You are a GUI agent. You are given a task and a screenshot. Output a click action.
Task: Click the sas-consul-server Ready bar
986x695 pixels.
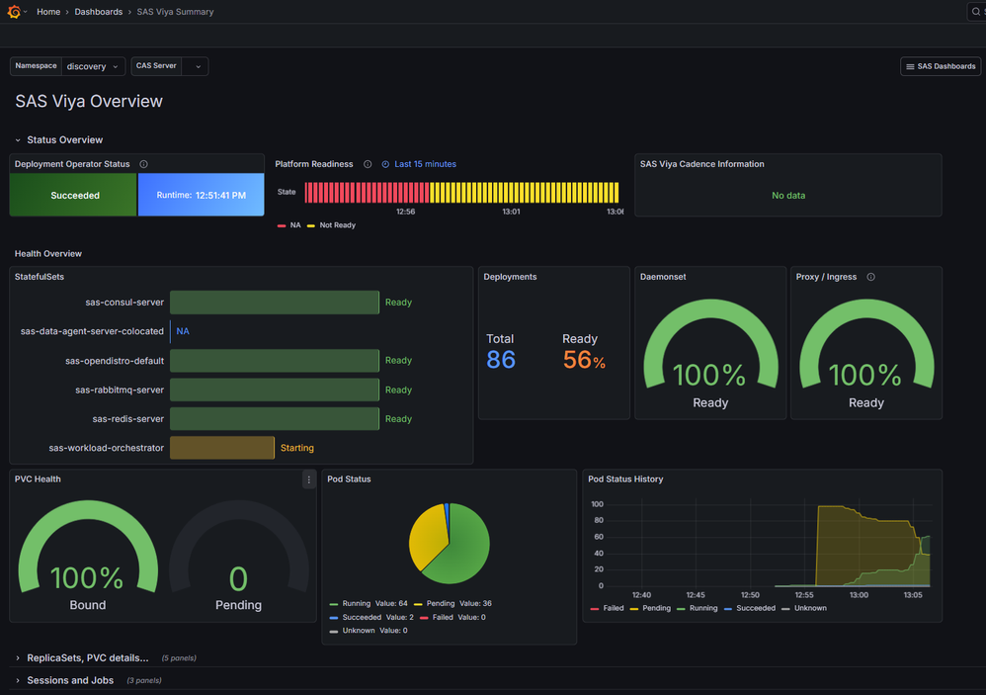point(275,302)
